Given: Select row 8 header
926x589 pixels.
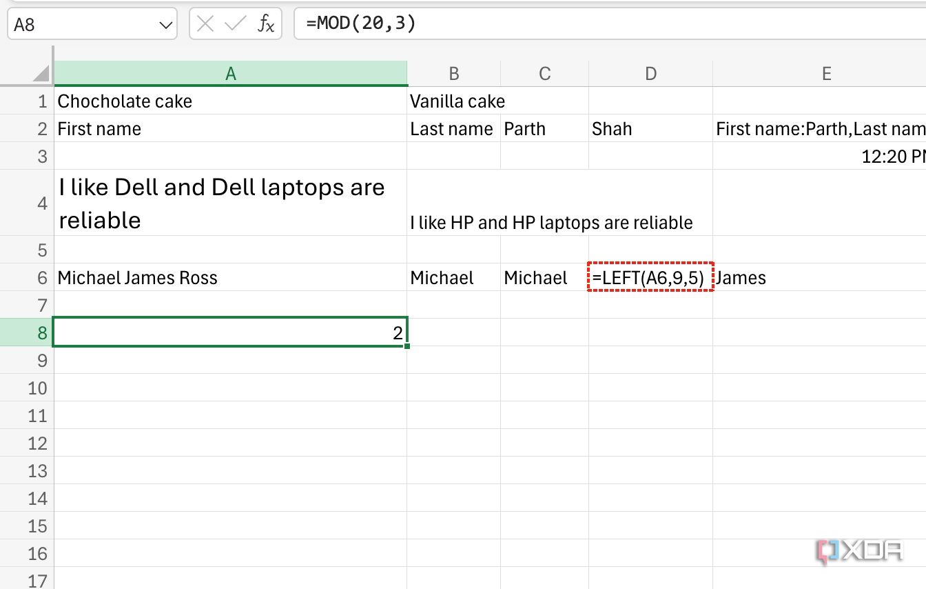Looking at the screenshot, I should [x=27, y=332].
